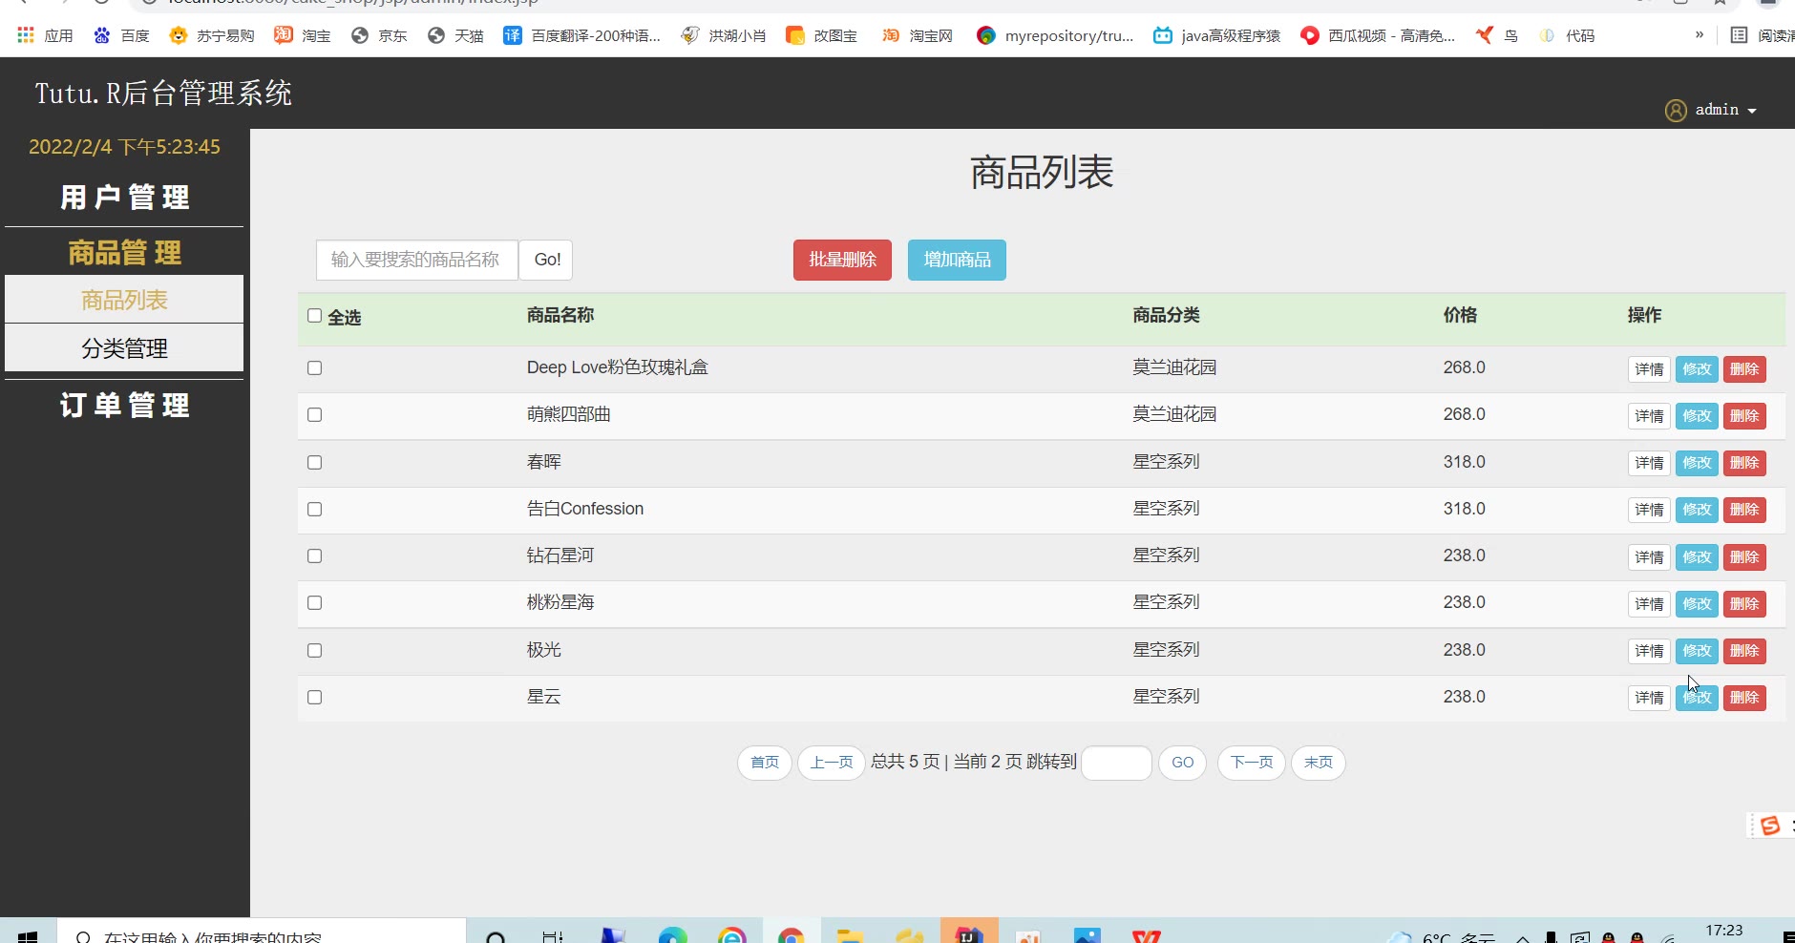
Task: Expand the bookmarks overflow chevron
Action: click(x=1700, y=35)
